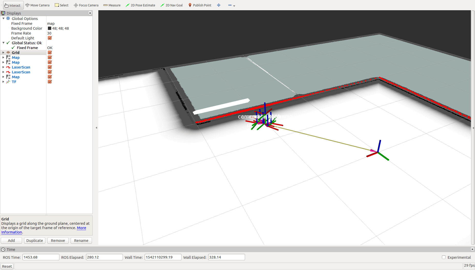
Task: Close the Time panel
Action: 472,249
